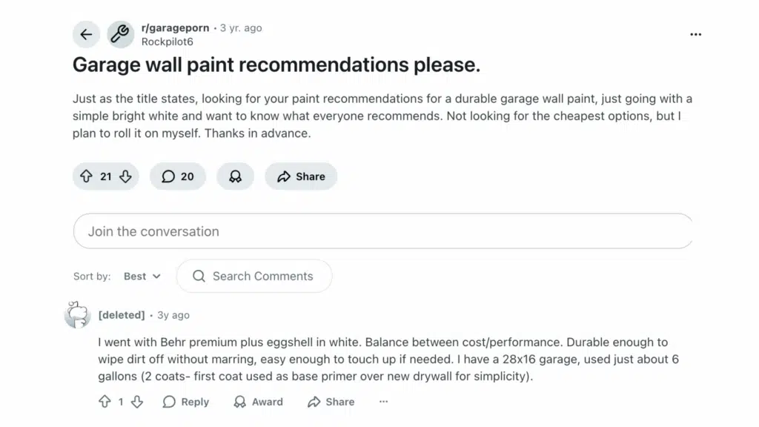The height and width of the screenshot is (427, 759).
Task: Open r/garageporn subreddit link
Action: [x=175, y=27]
